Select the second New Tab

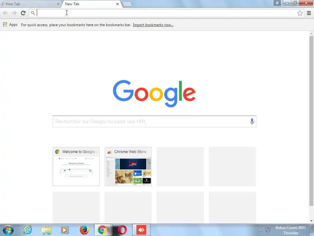click(x=91, y=4)
